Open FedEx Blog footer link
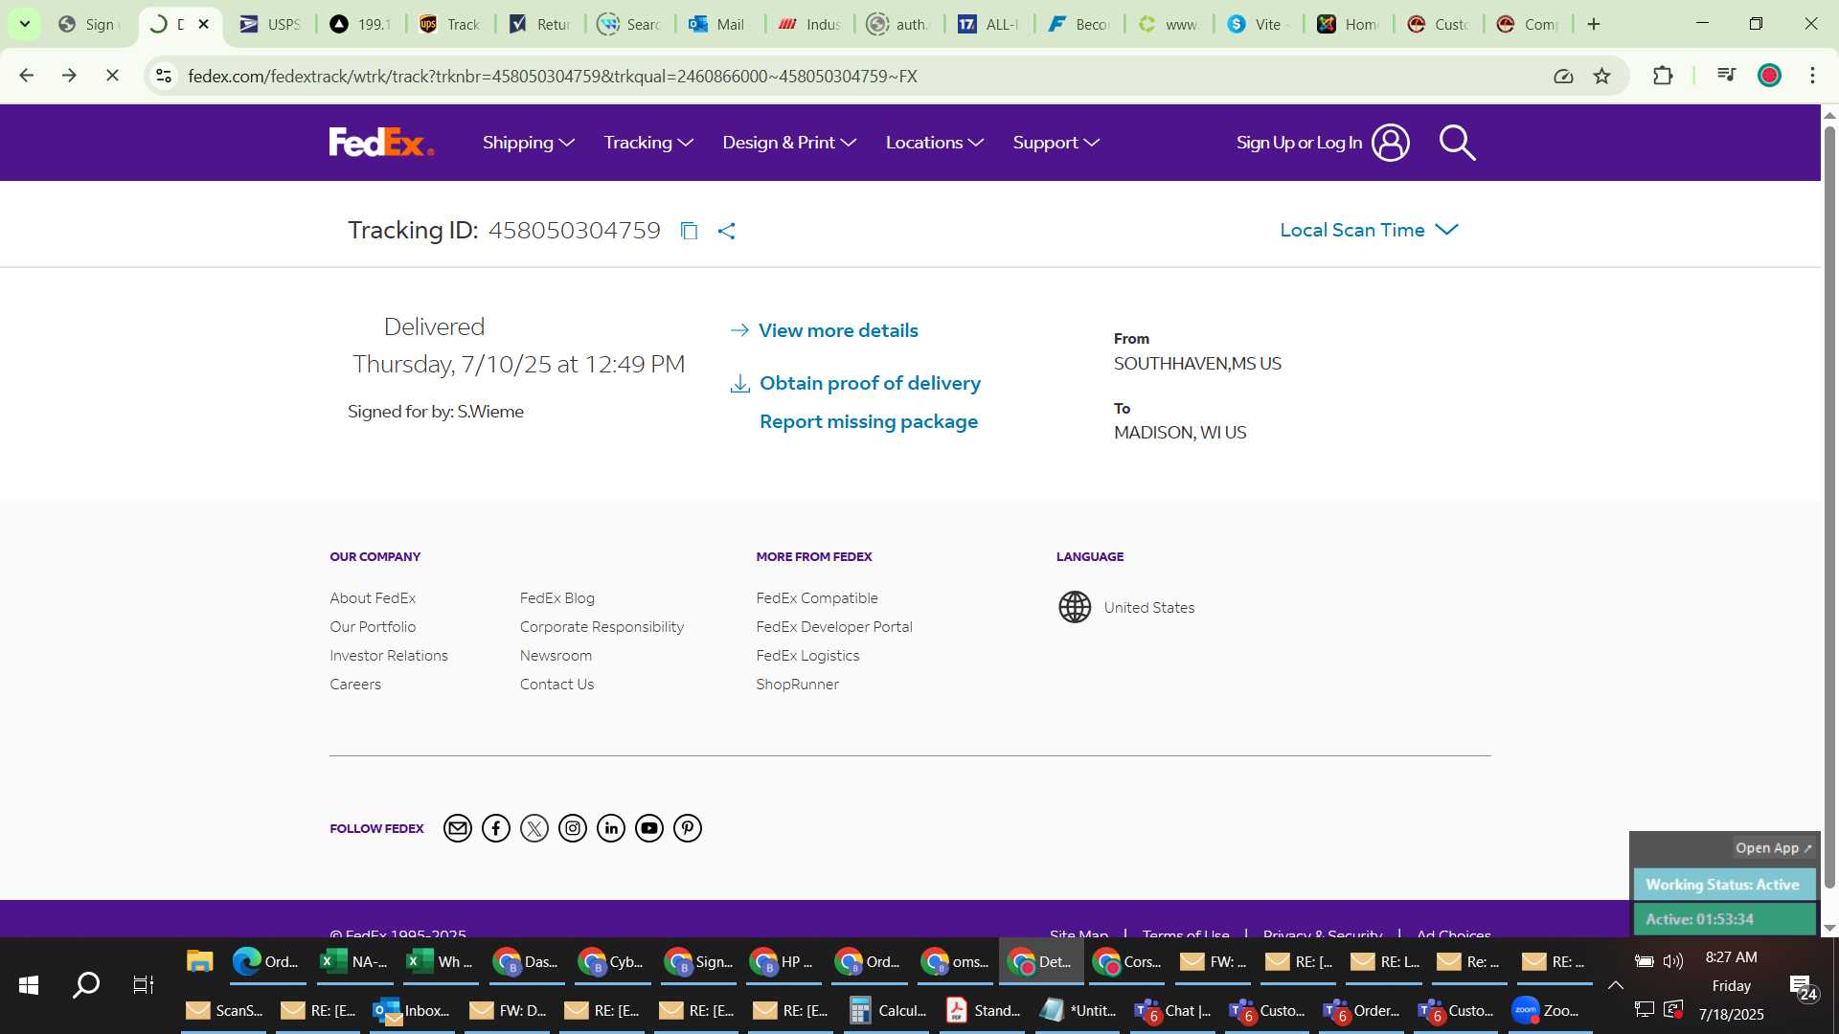Image resolution: width=1839 pixels, height=1034 pixels. 557,597
